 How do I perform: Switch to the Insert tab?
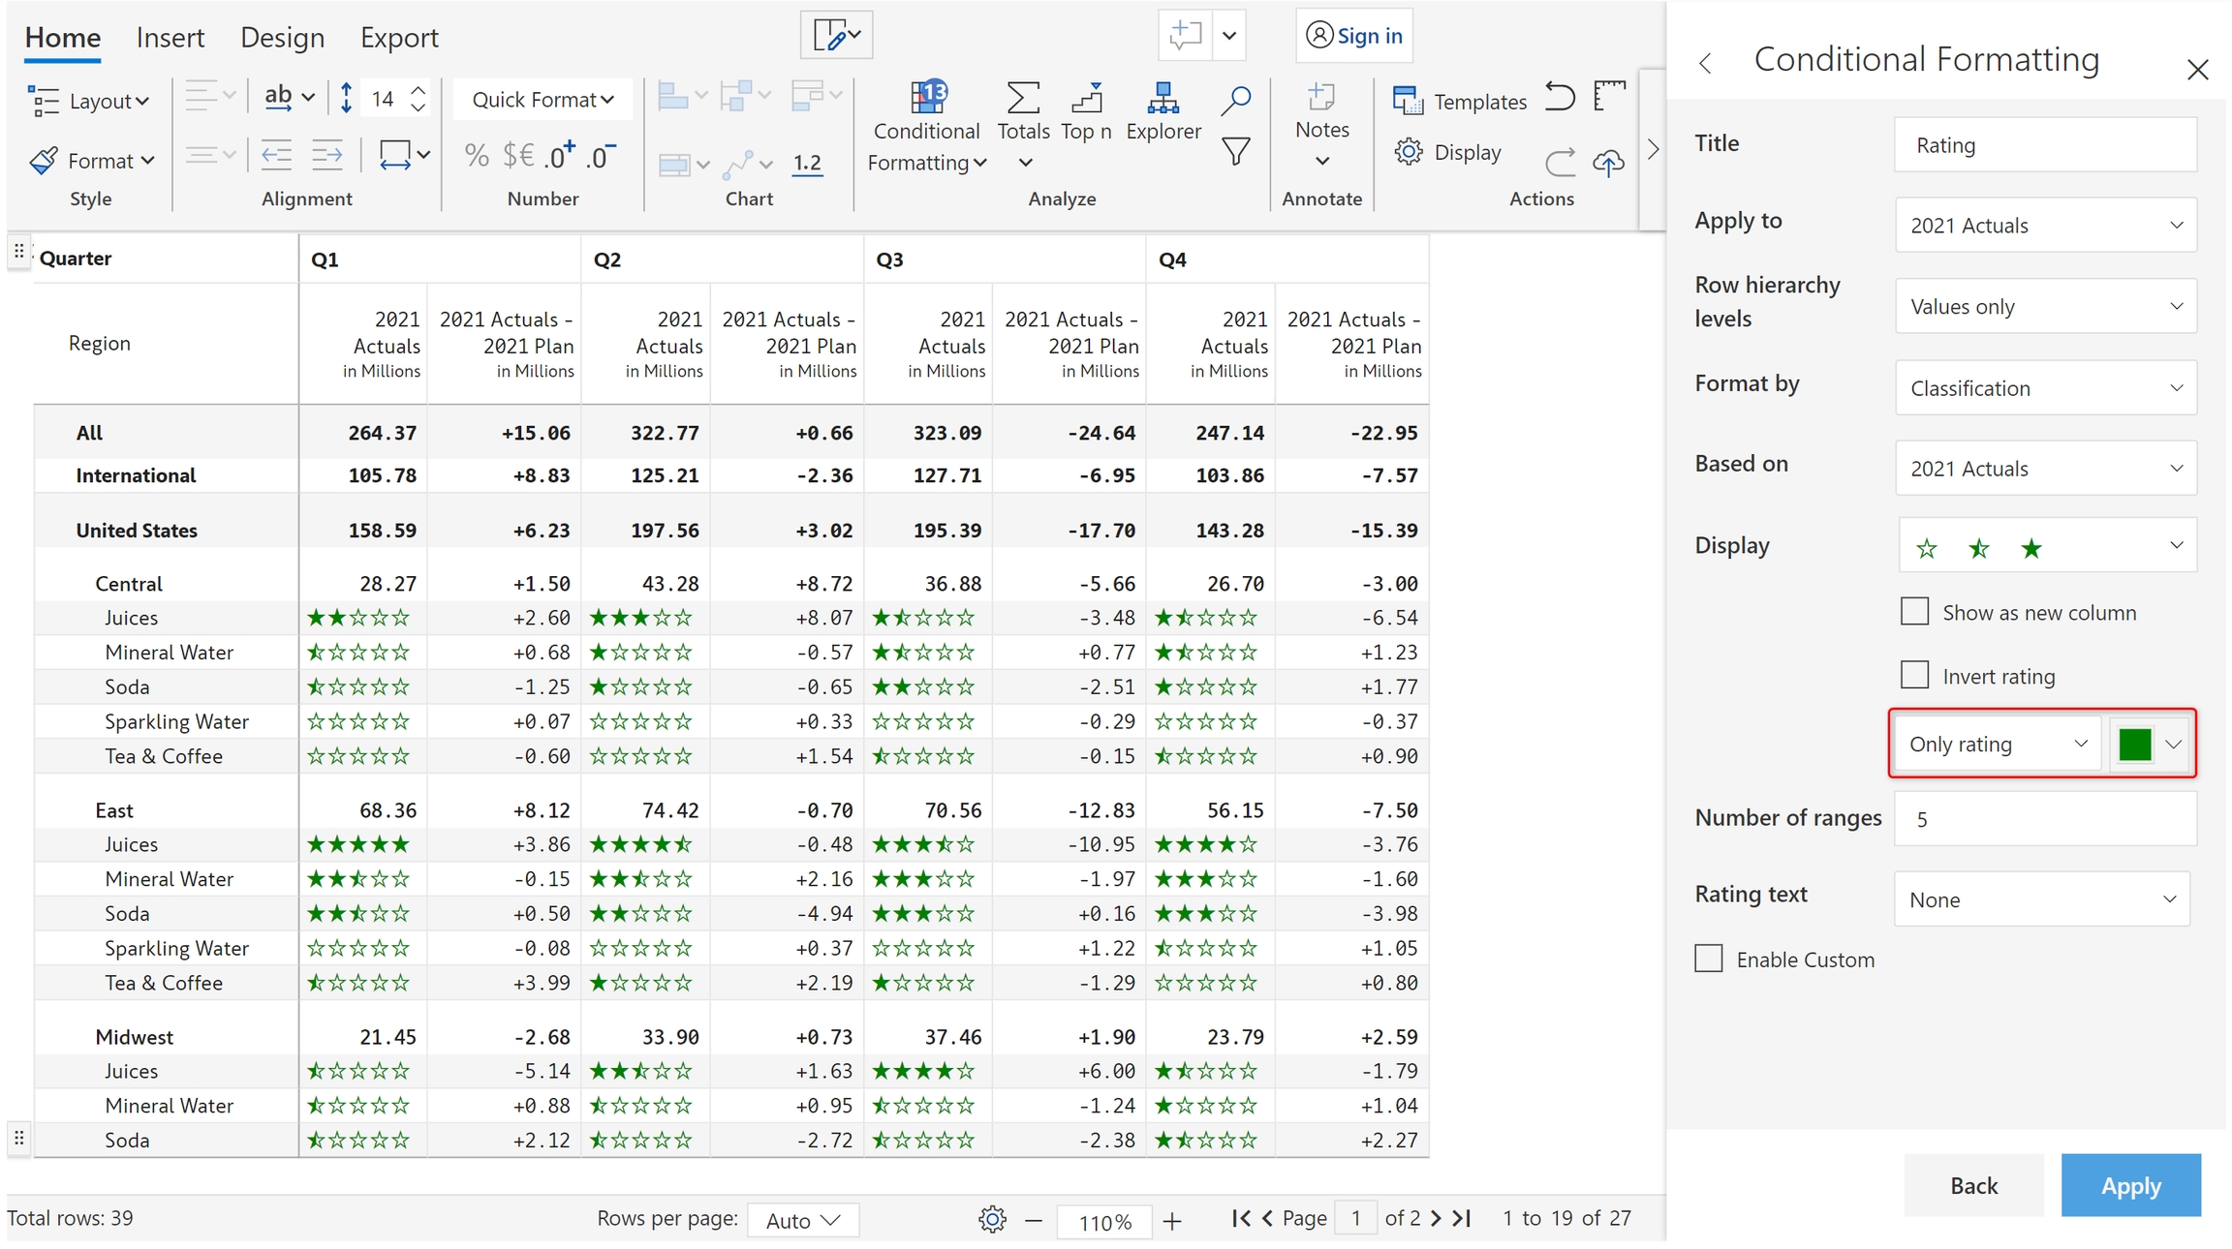coord(170,38)
